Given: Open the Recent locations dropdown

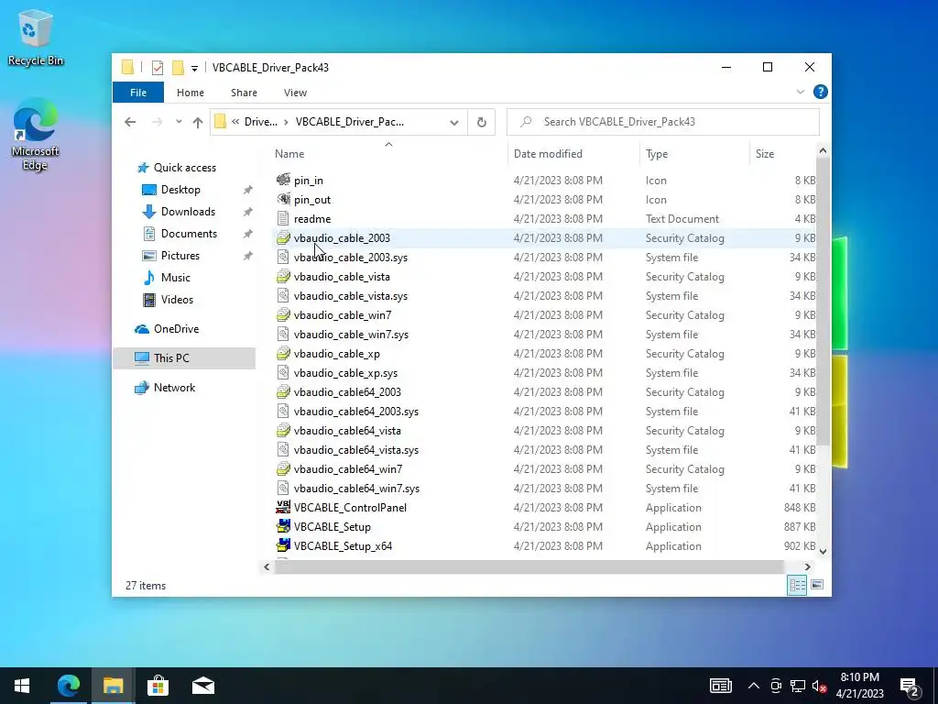Looking at the screenshot, I should tap(179, 122).
